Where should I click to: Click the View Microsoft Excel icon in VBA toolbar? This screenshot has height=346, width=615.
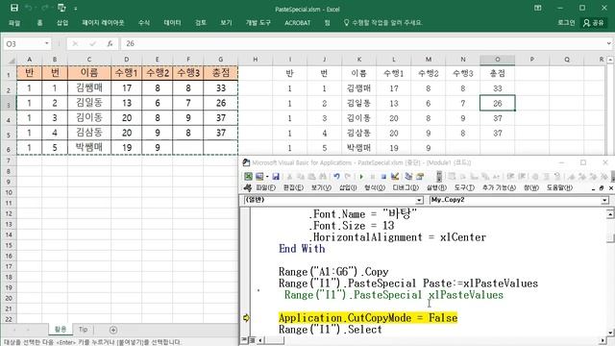tap(248, 177)
